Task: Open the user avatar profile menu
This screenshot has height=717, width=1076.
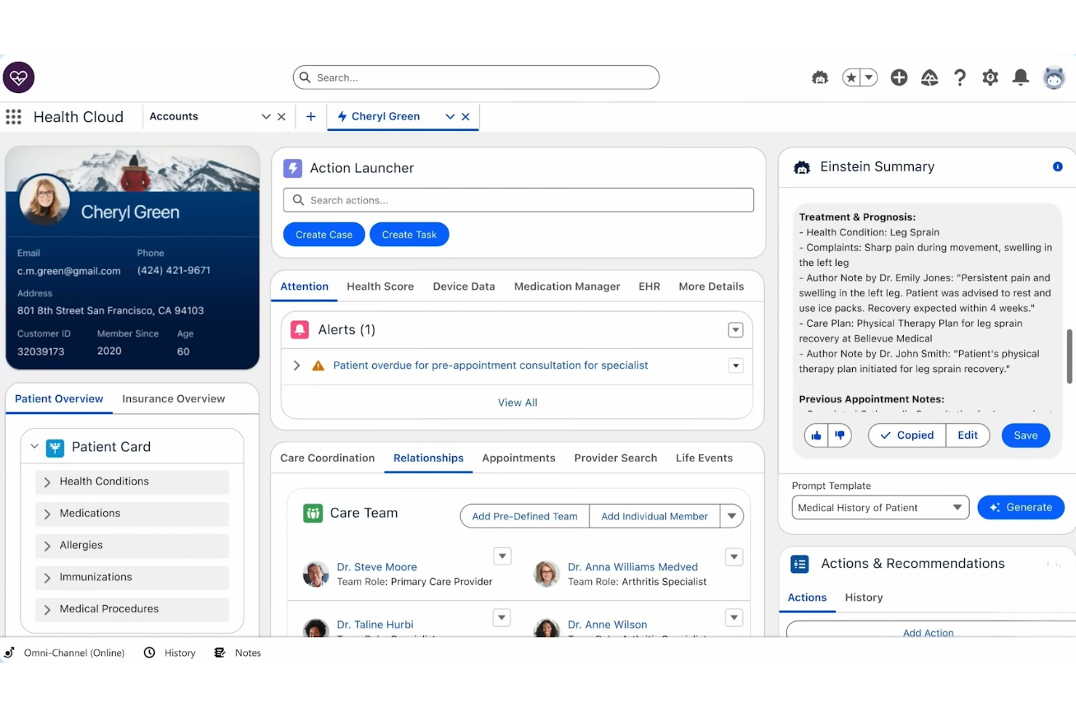Action: [1053, 78]
